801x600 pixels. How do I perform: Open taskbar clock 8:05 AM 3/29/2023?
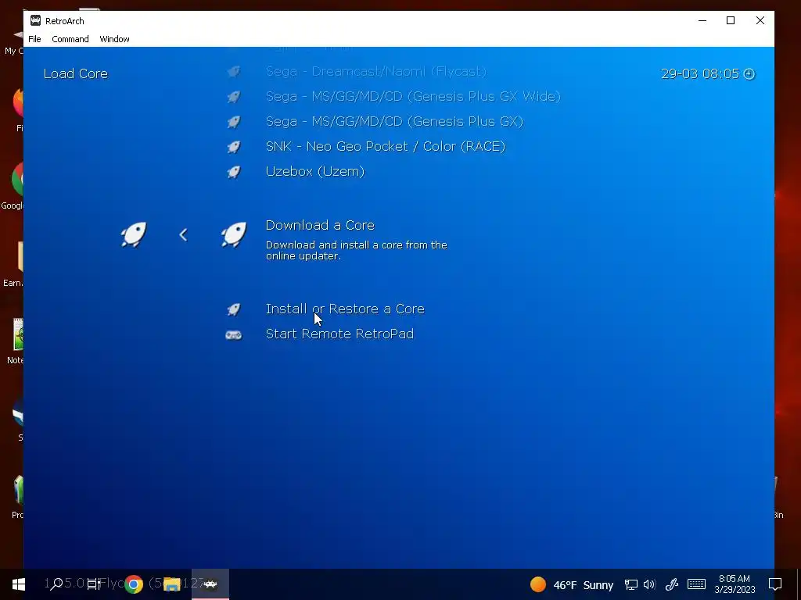tap(735, 584)
